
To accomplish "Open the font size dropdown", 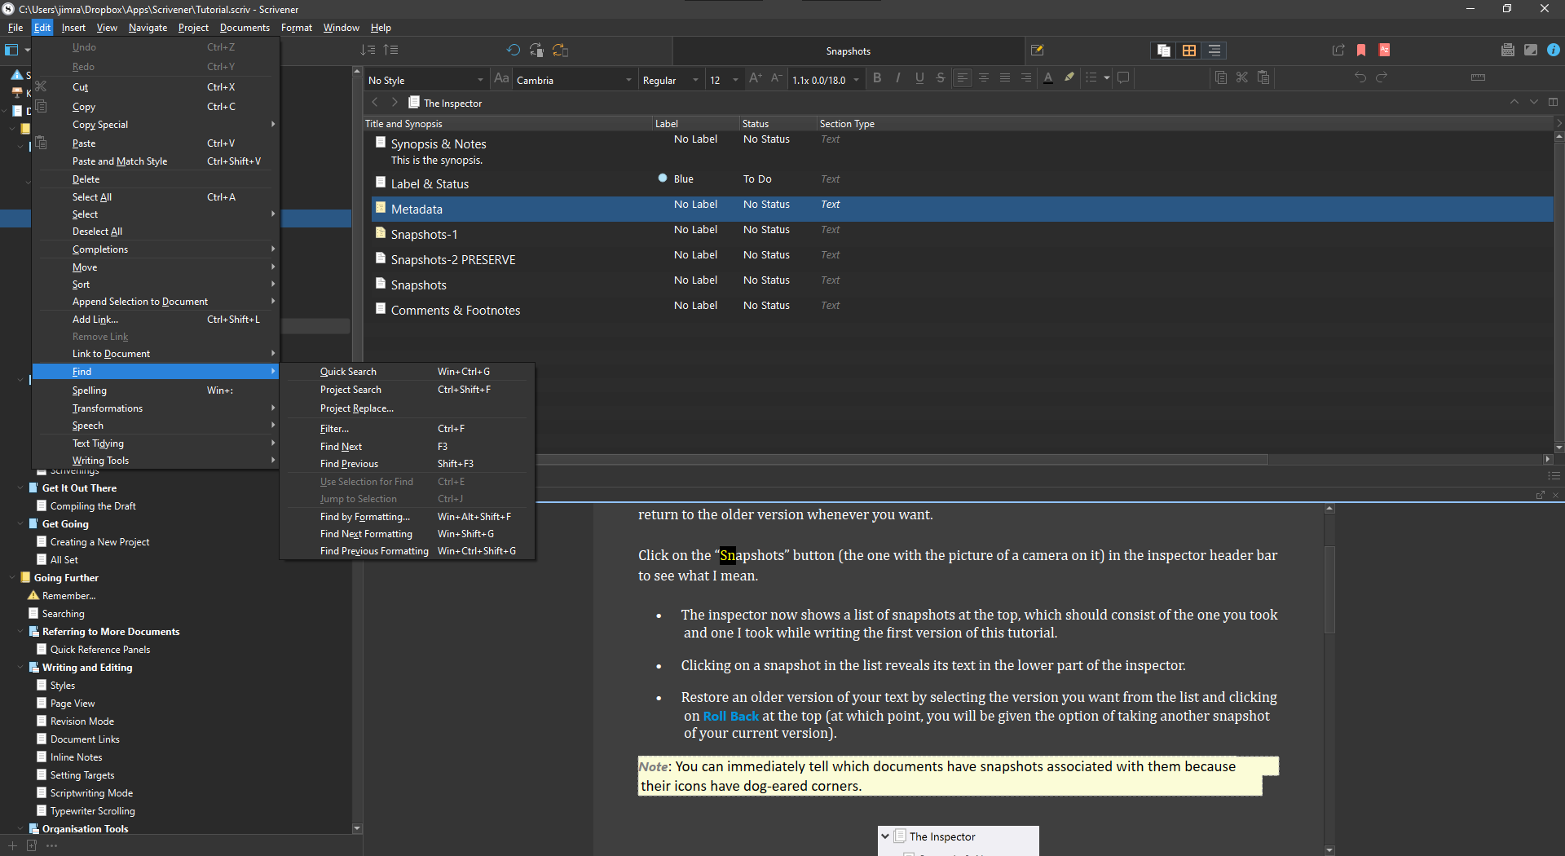I will 721,79.
